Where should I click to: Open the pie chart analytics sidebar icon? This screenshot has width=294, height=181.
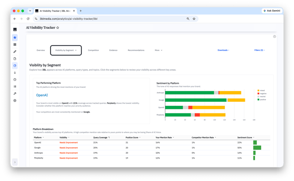pos(15,65)
